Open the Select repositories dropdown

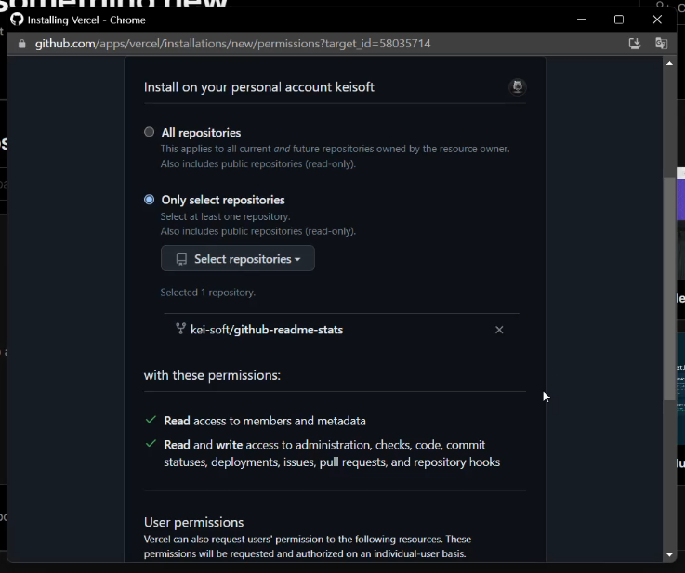point(238,258)
